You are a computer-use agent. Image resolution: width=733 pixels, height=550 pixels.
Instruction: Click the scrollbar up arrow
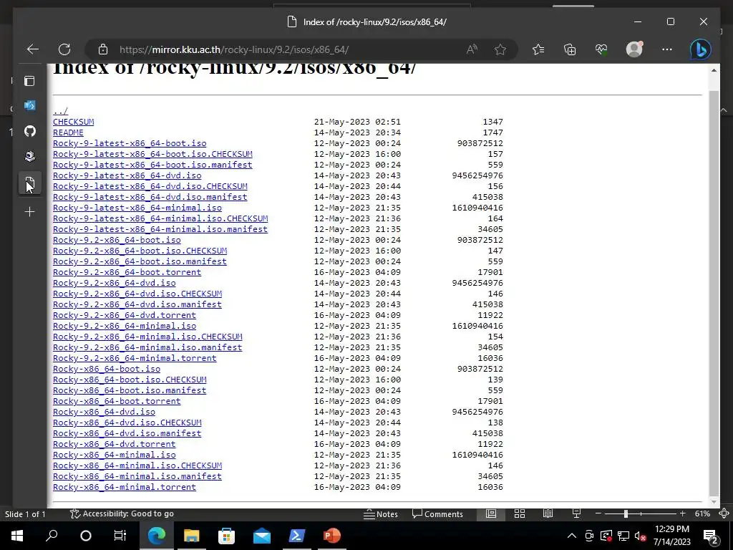tap(714, 70)
